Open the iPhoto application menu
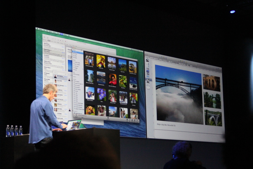This screenshot has height=169, width=253. (41, 30)
